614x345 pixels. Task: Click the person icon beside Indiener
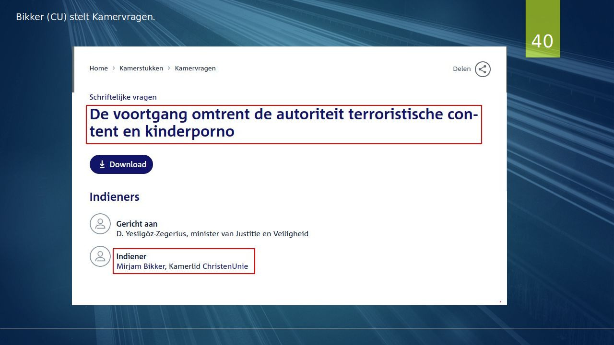tap(100, 256)
